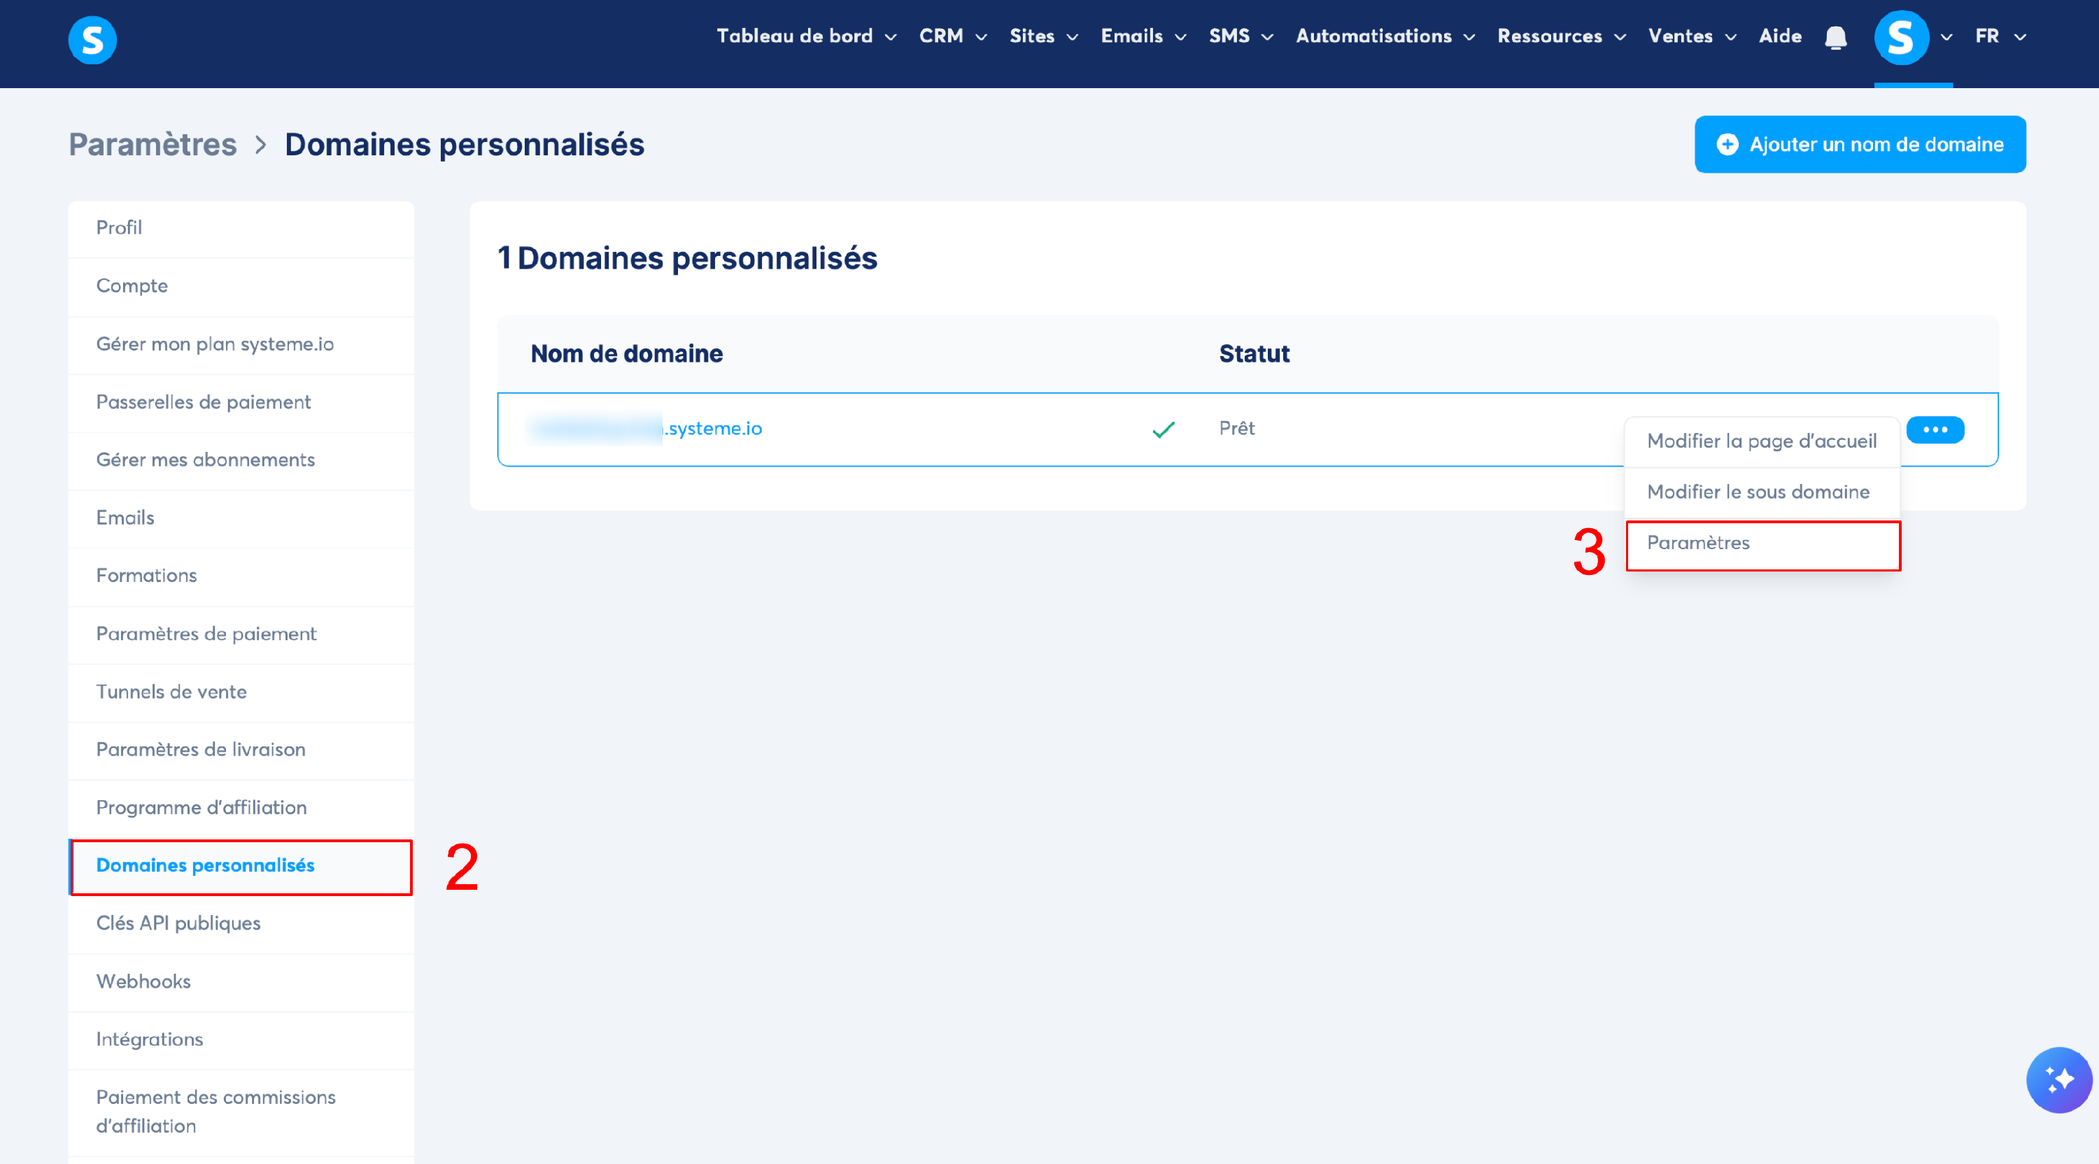The height and width of the screenshot is (1164, 2099).
Task: Click the green checkmark status icon
Action: [x=1163, y=430]
